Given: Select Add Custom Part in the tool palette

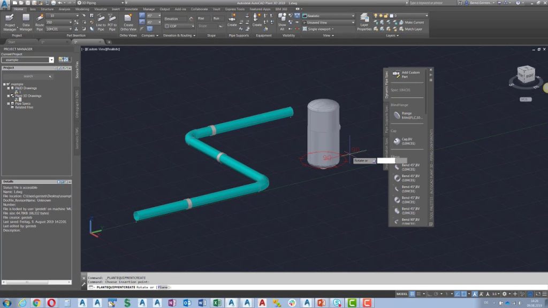Looking at the screenshot, I should (407, 73).
